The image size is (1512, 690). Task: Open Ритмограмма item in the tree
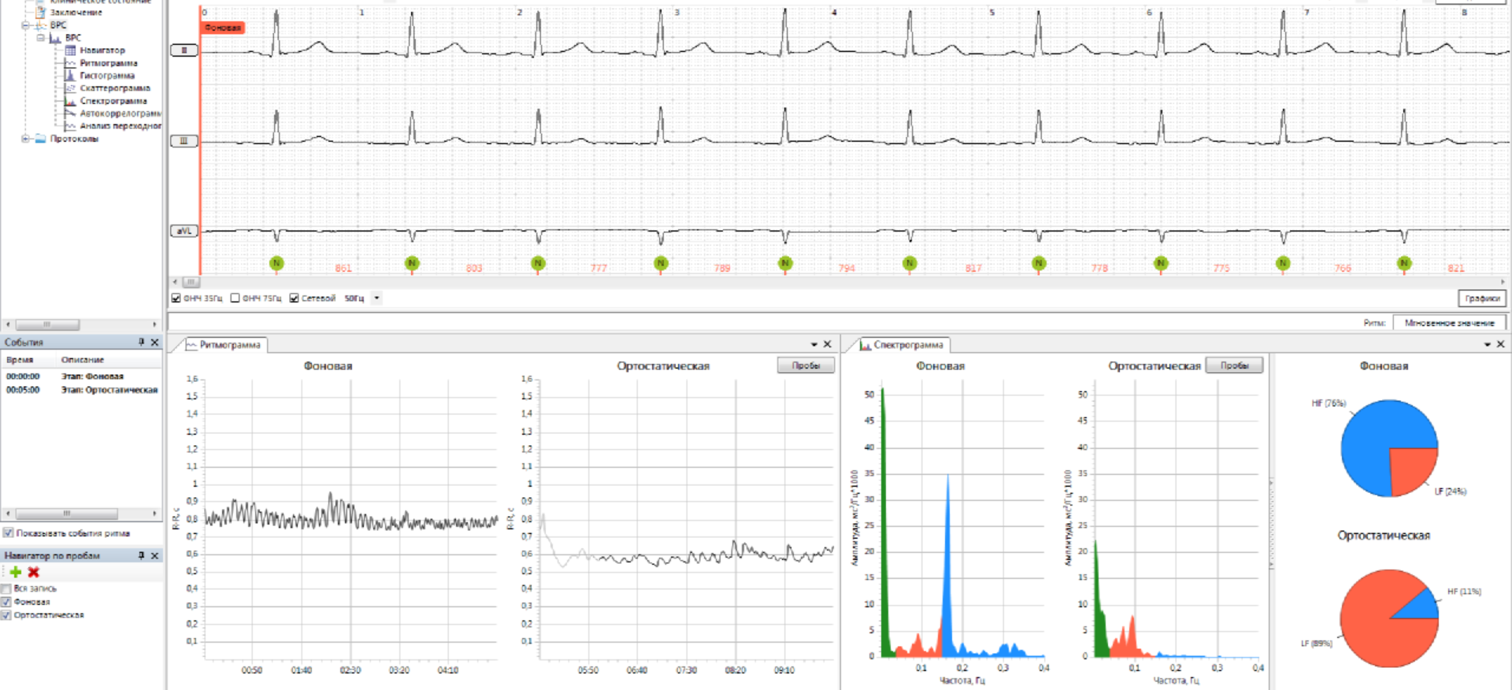click(x=109, y=63)
